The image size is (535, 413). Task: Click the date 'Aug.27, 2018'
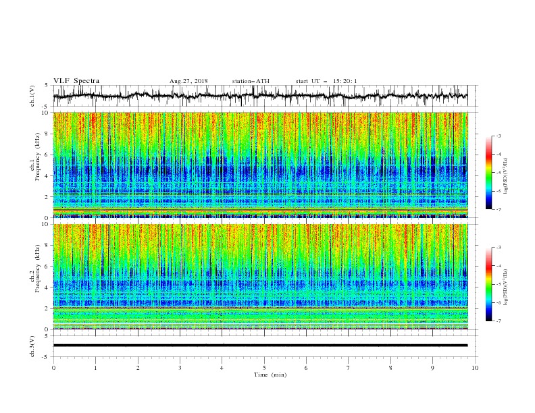pyautogui.click(x=188, y=81)
